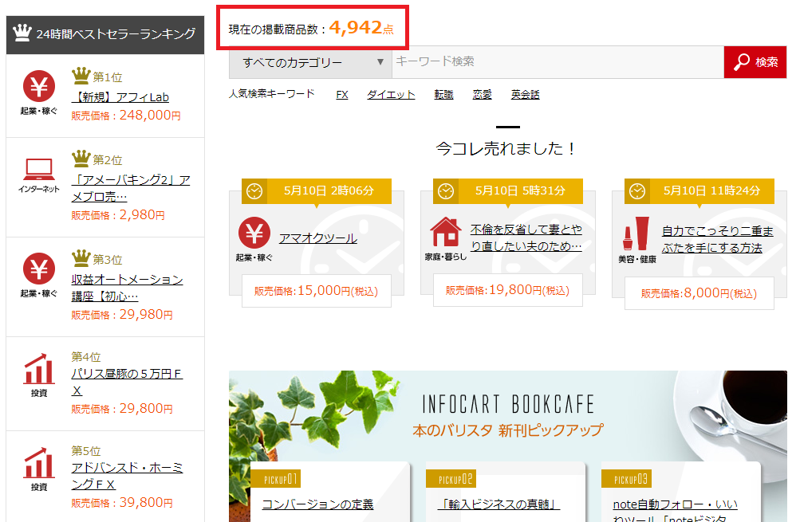Click the yen icon beside 第3位 ranking
This screenshot has height=522, width=796.
[39, 269]
